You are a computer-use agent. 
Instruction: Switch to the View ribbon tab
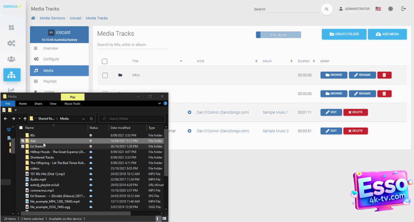click(53, 104)
